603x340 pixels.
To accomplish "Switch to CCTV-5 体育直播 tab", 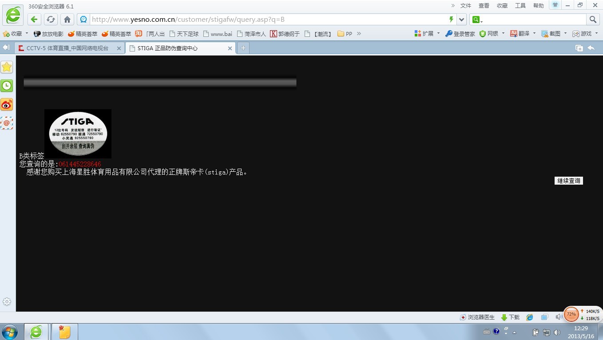I will [x=67, y=48].
